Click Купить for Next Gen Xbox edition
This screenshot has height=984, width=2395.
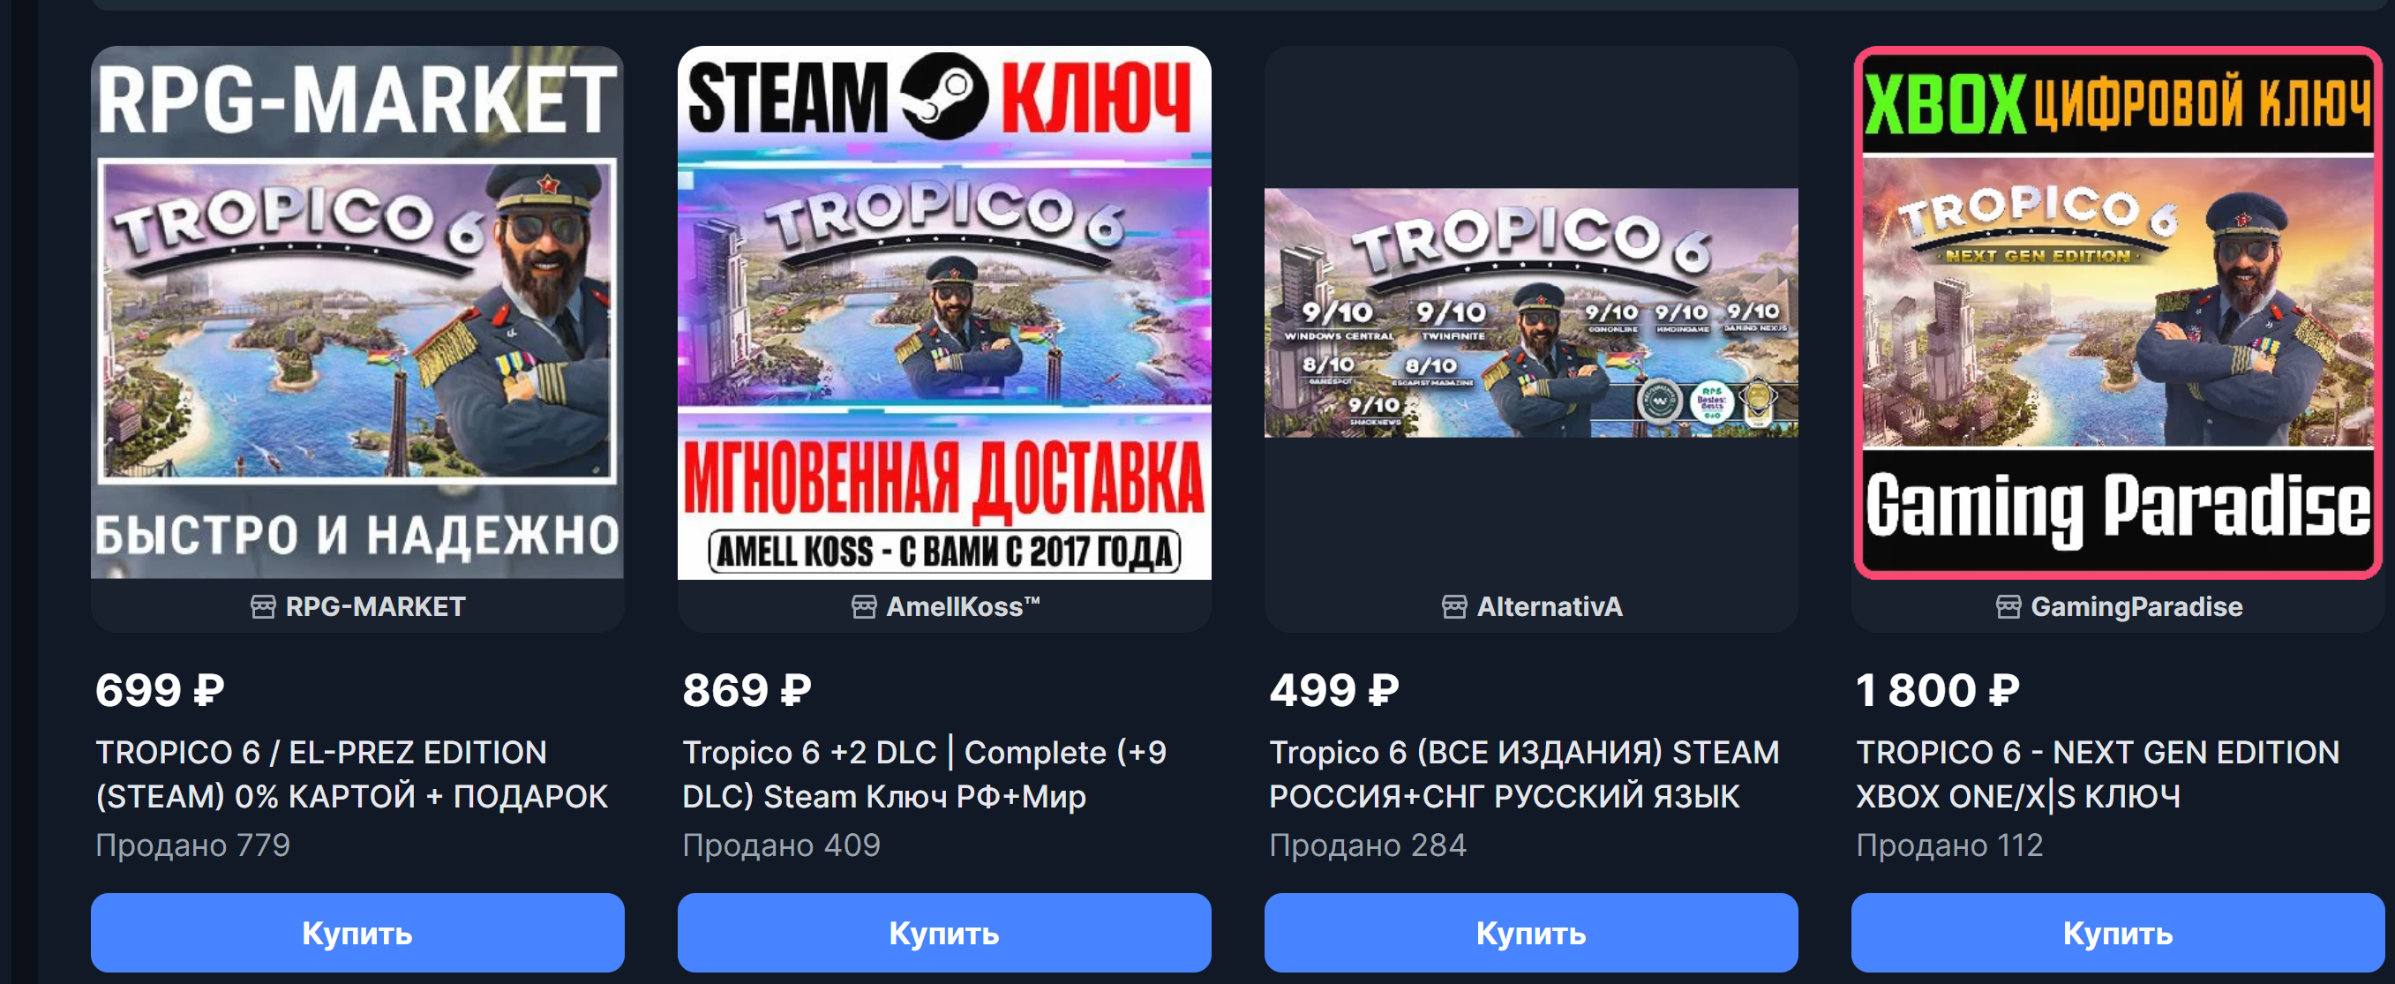pos(2118,933)
